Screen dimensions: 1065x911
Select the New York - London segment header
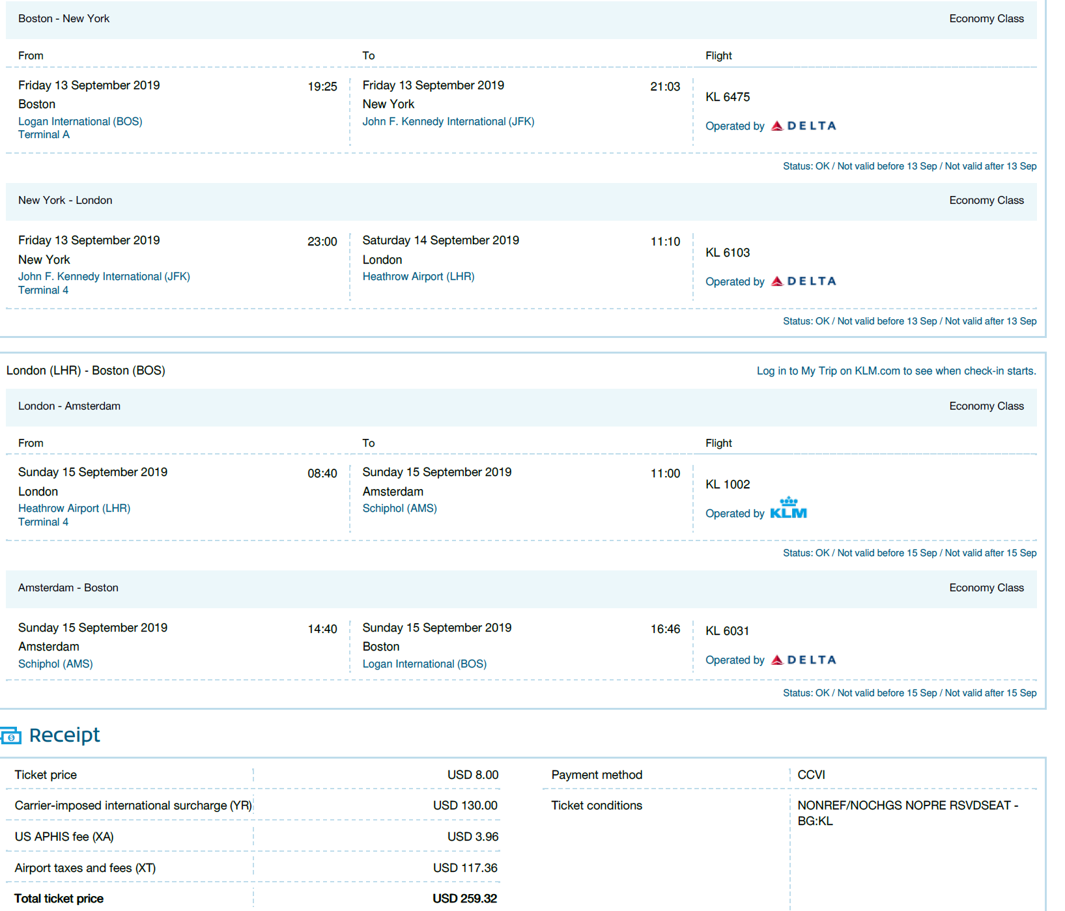pyautogui.click(x=65, y=201)
